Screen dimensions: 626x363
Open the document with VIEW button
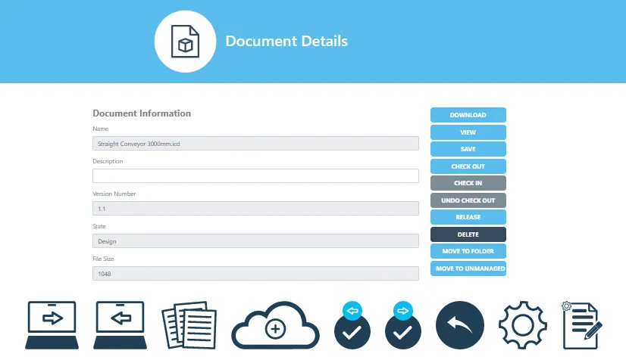click(x=468, y=132)
